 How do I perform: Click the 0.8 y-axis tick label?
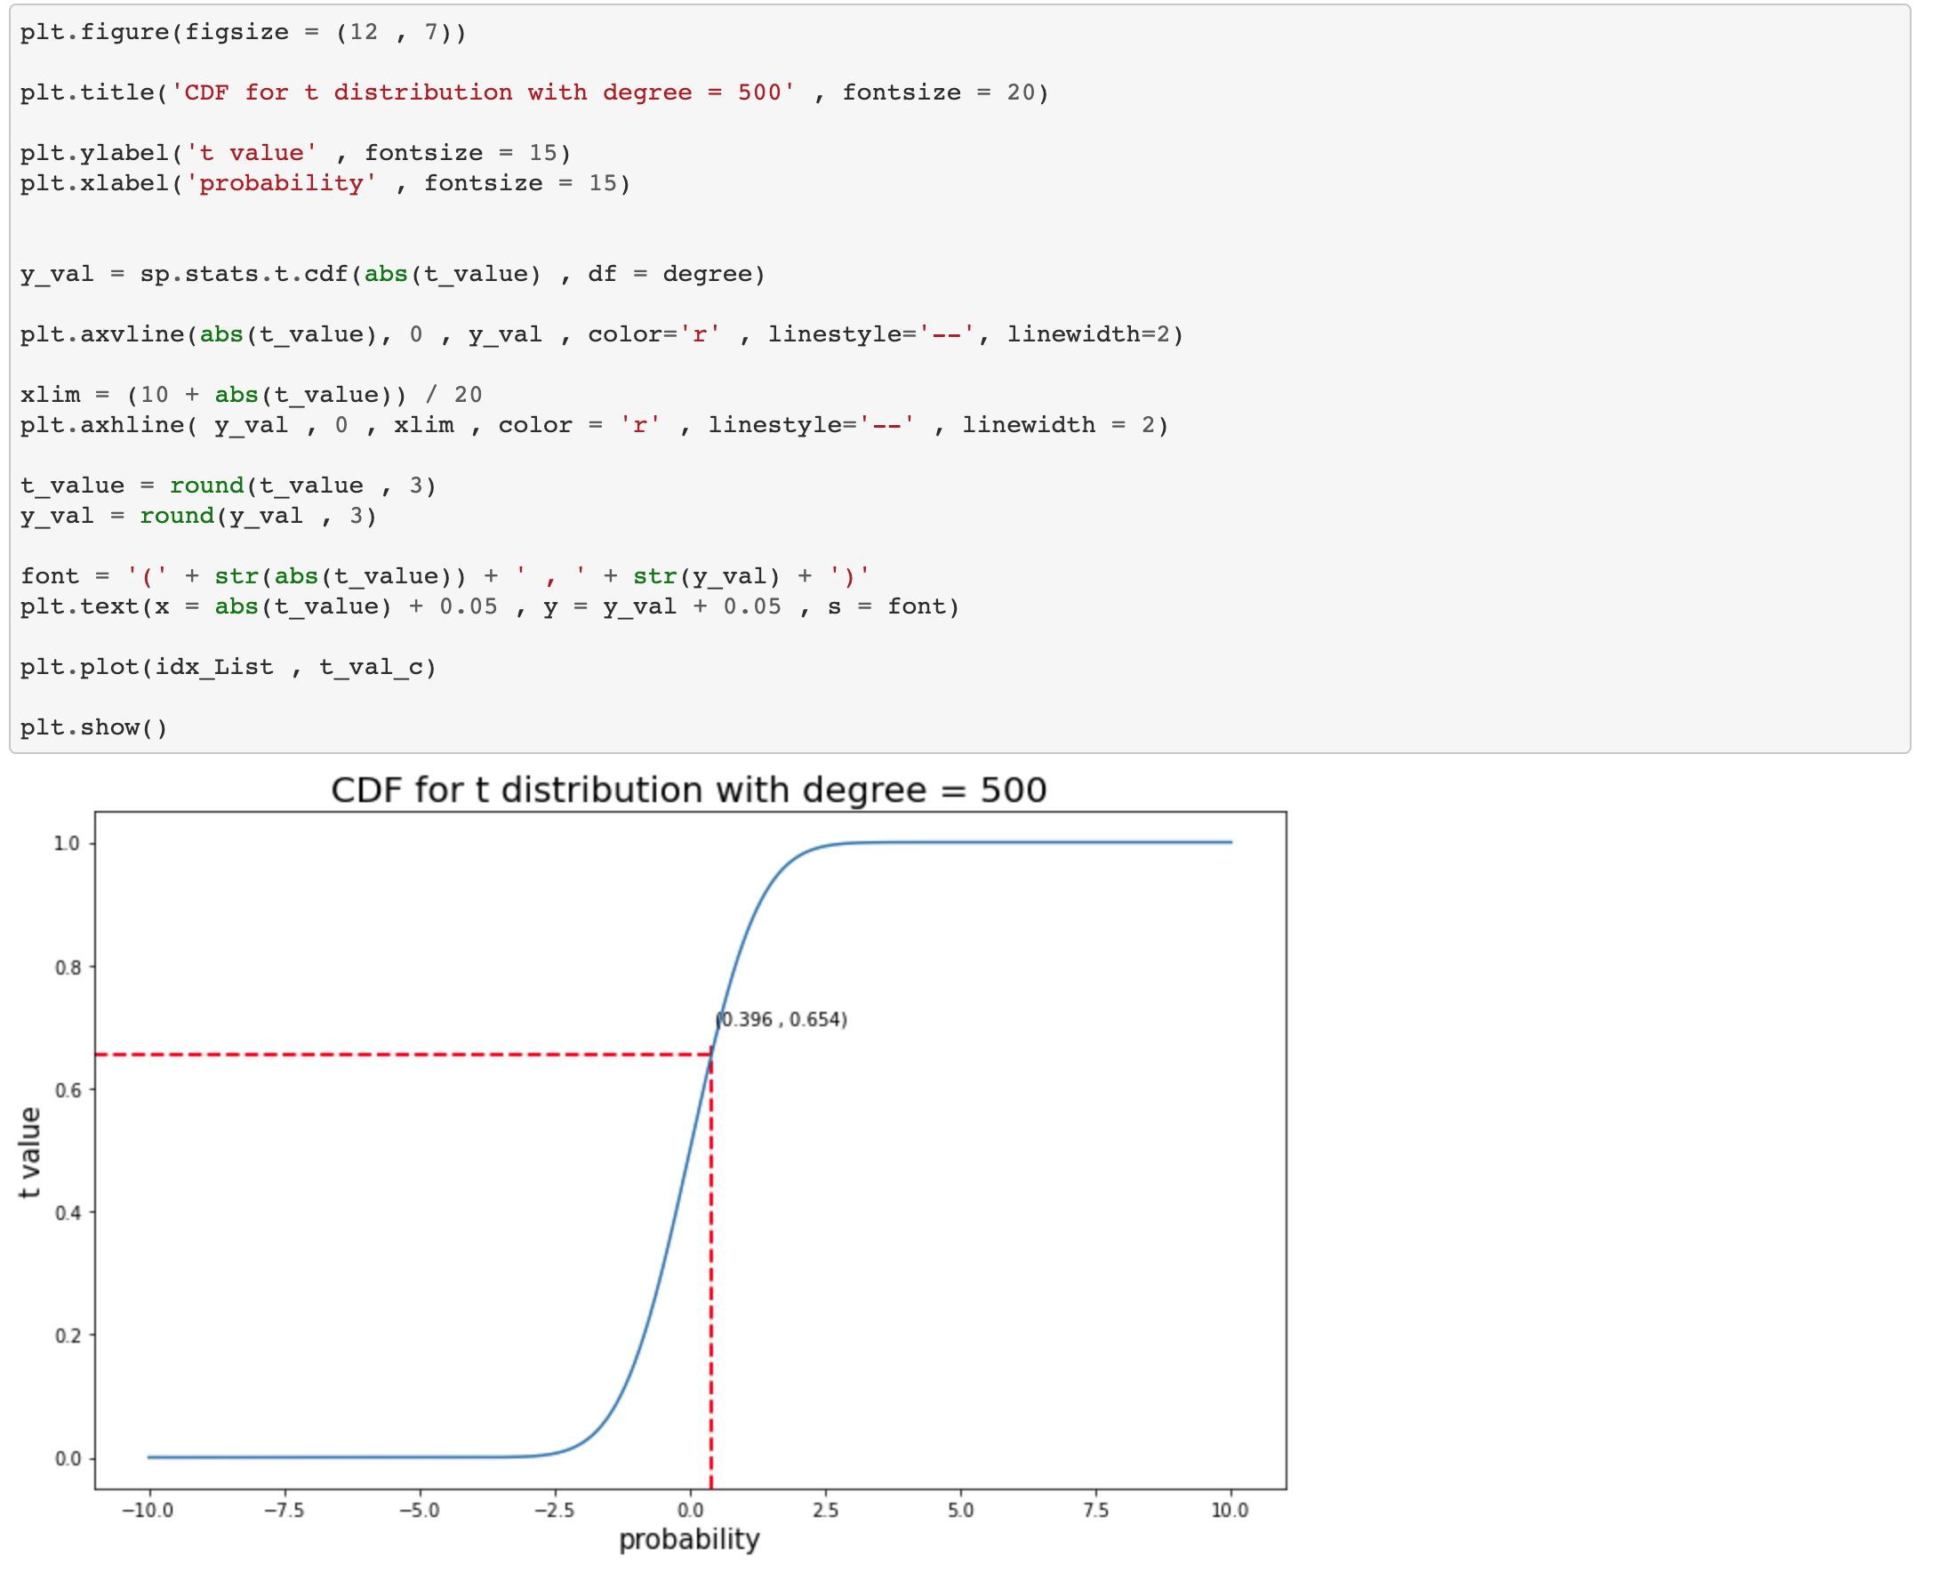(68, 968)
